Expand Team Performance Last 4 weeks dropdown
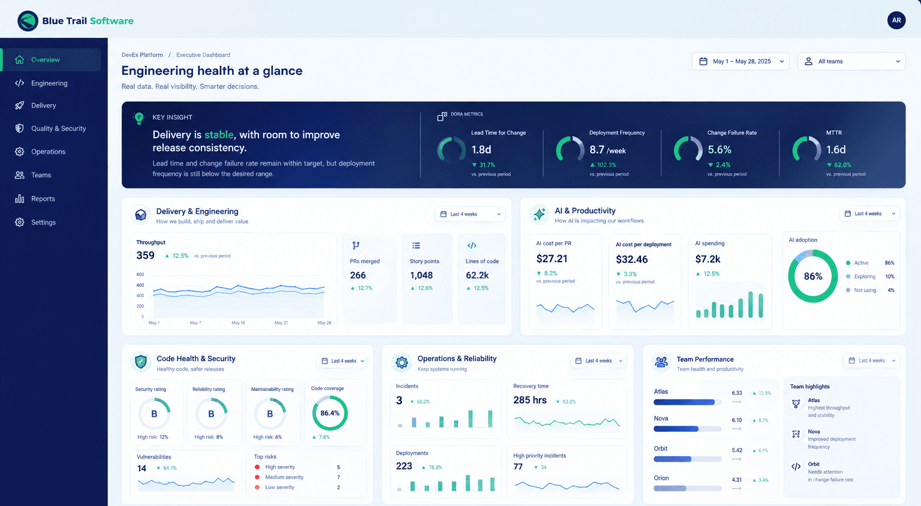The height and width of the screenshot is (506, 921). 872,360
